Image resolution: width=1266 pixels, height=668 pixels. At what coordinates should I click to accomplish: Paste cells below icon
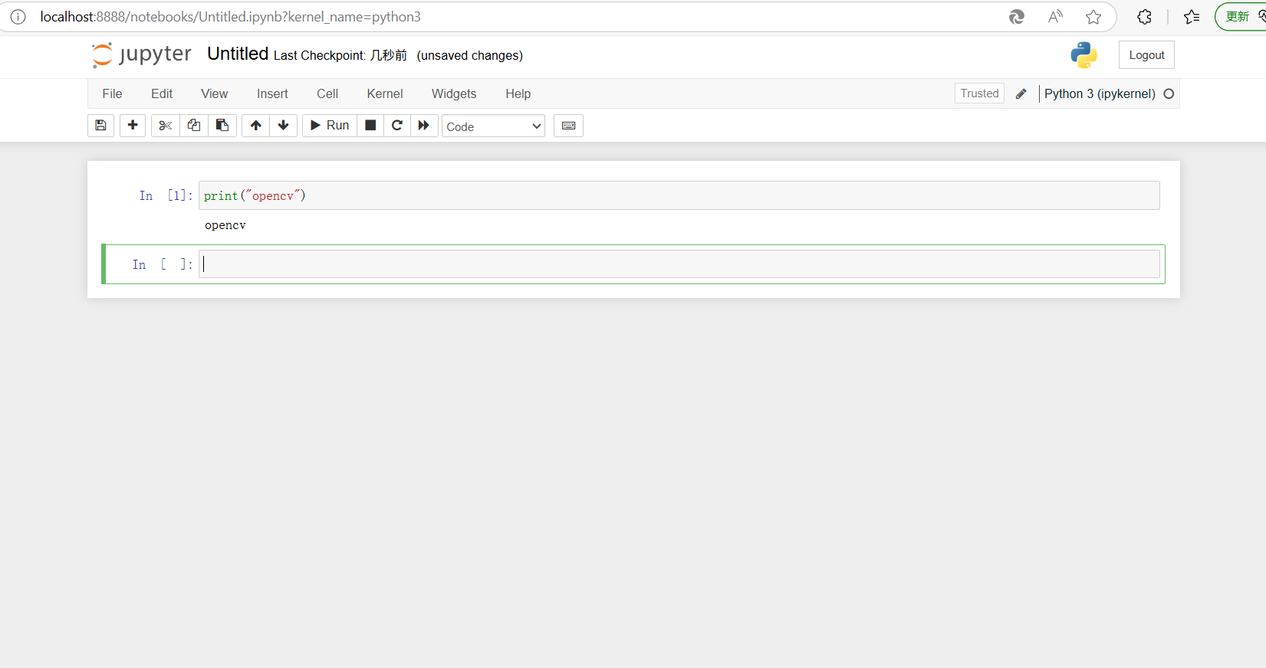[x=222, y=126]
